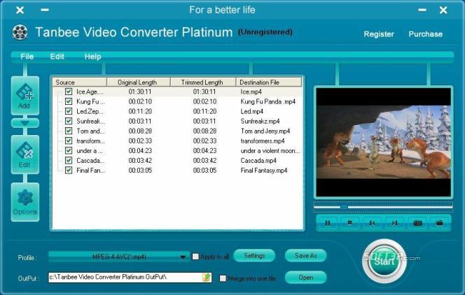Start the conversion with the Start button
The width and height of the screenshot is (465, 295).
coord(384,261)
